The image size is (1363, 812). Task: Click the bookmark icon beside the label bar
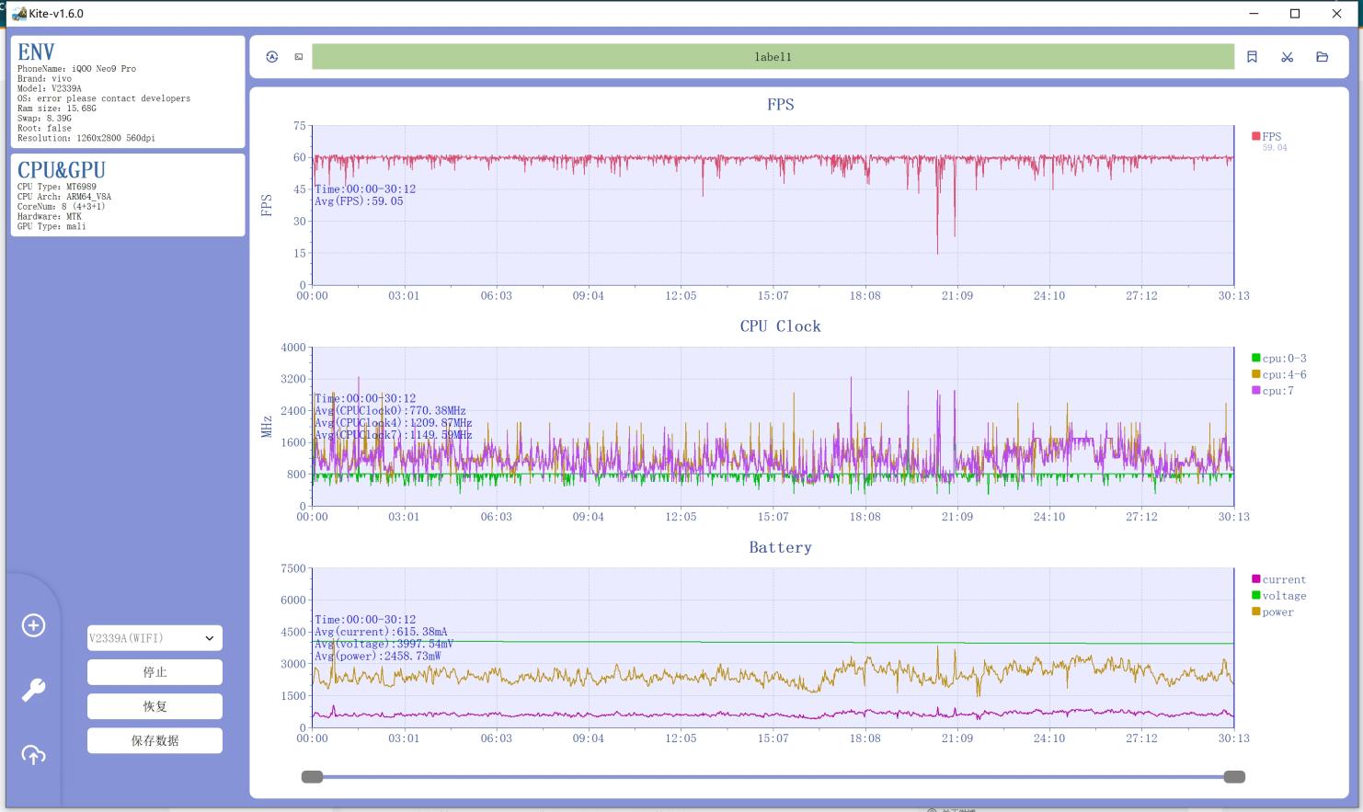pos(1252,57)
